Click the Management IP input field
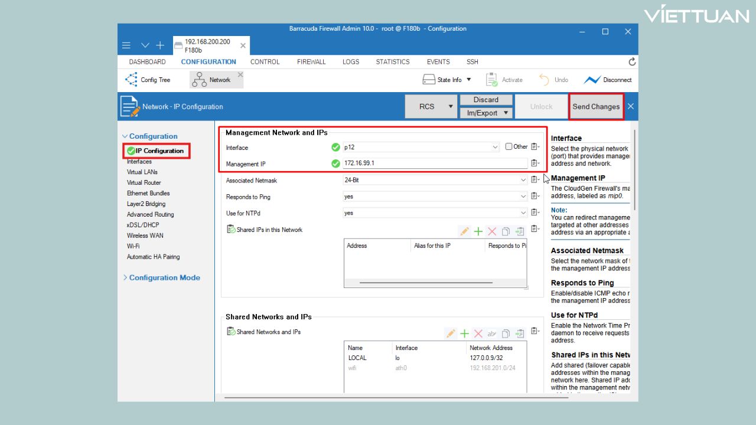756x425 pixels. pyautogui.click(x=435, y=164)
